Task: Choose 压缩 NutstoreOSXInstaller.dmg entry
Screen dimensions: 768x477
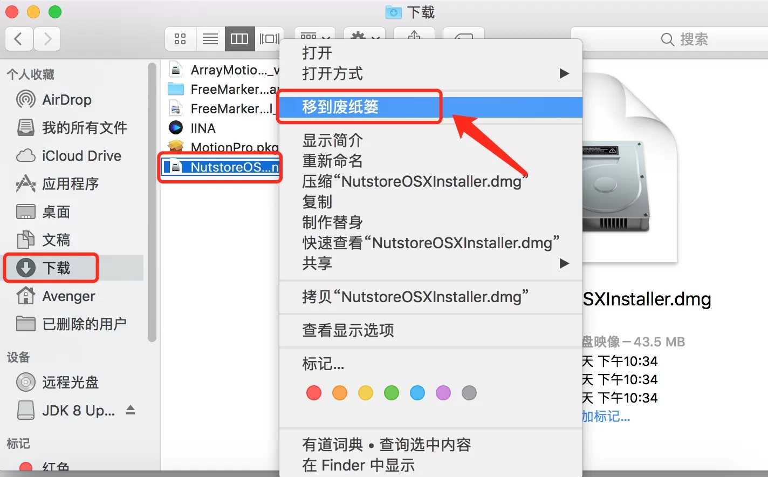Action: pos(431,181)
